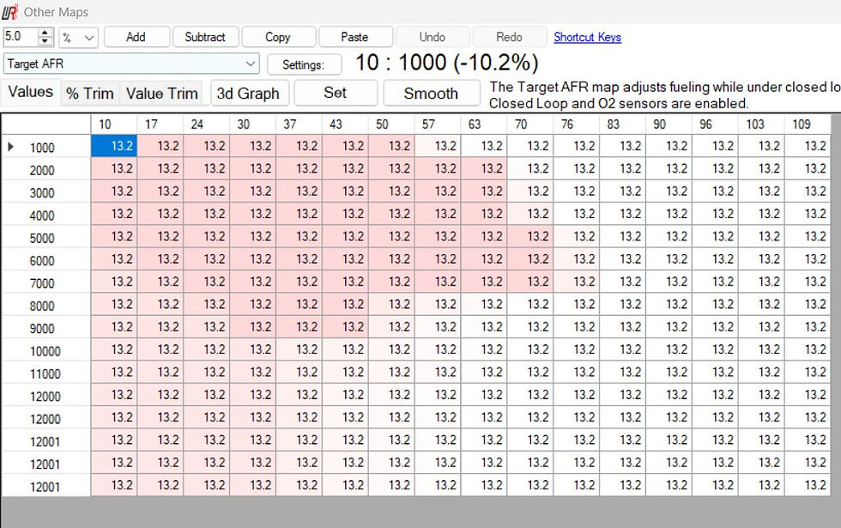Select the 10000 RPM row header
This screenshot has height=528, width=841.
(46, 350)
